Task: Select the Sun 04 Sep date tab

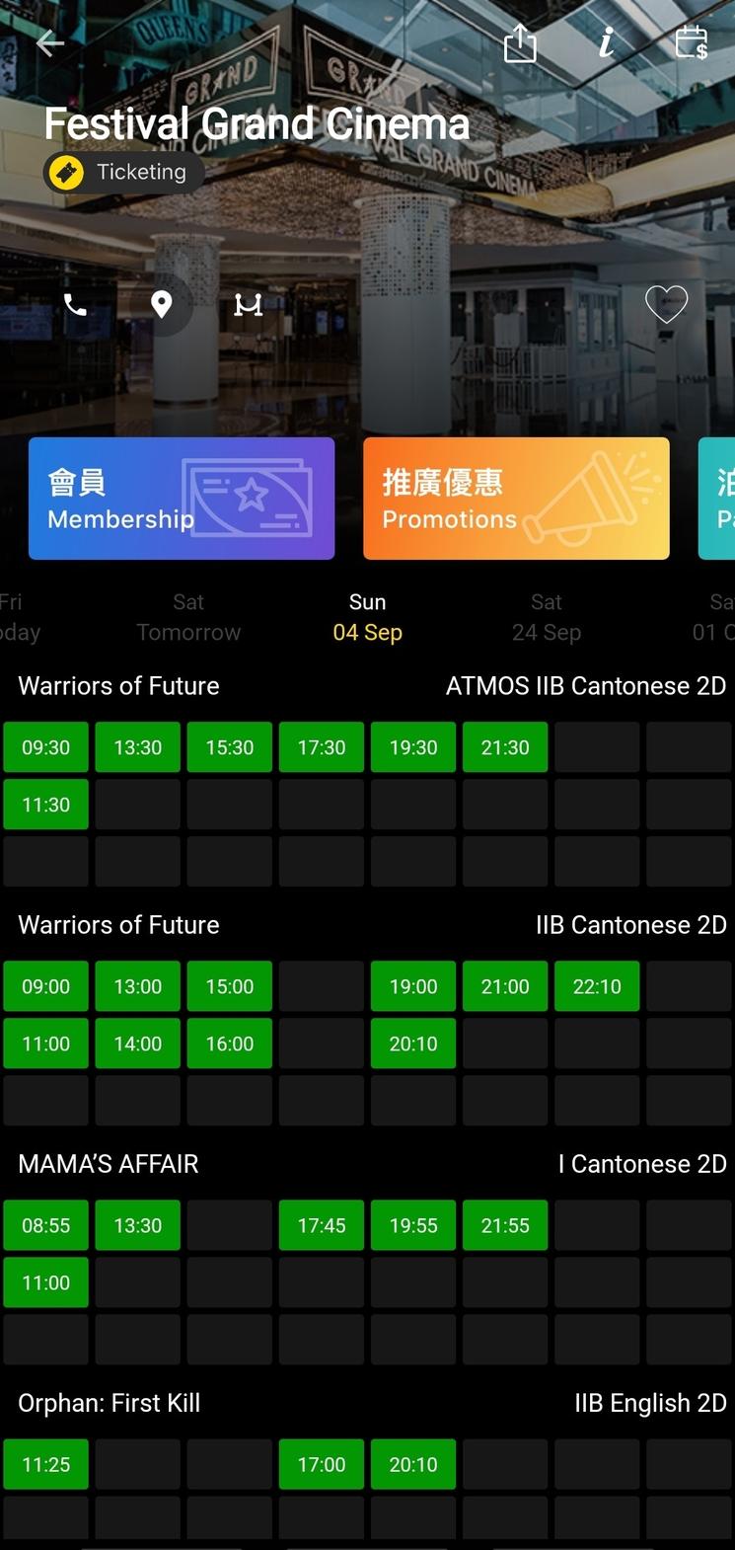Action: pyautogui.click(x=367, y=617)
